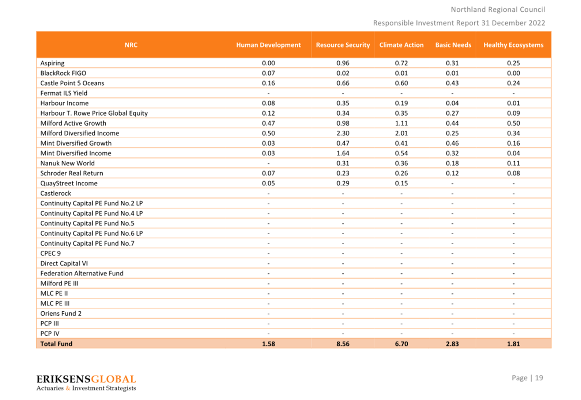
Task: Select the Climate Action column header
Action: click(401, 45)
